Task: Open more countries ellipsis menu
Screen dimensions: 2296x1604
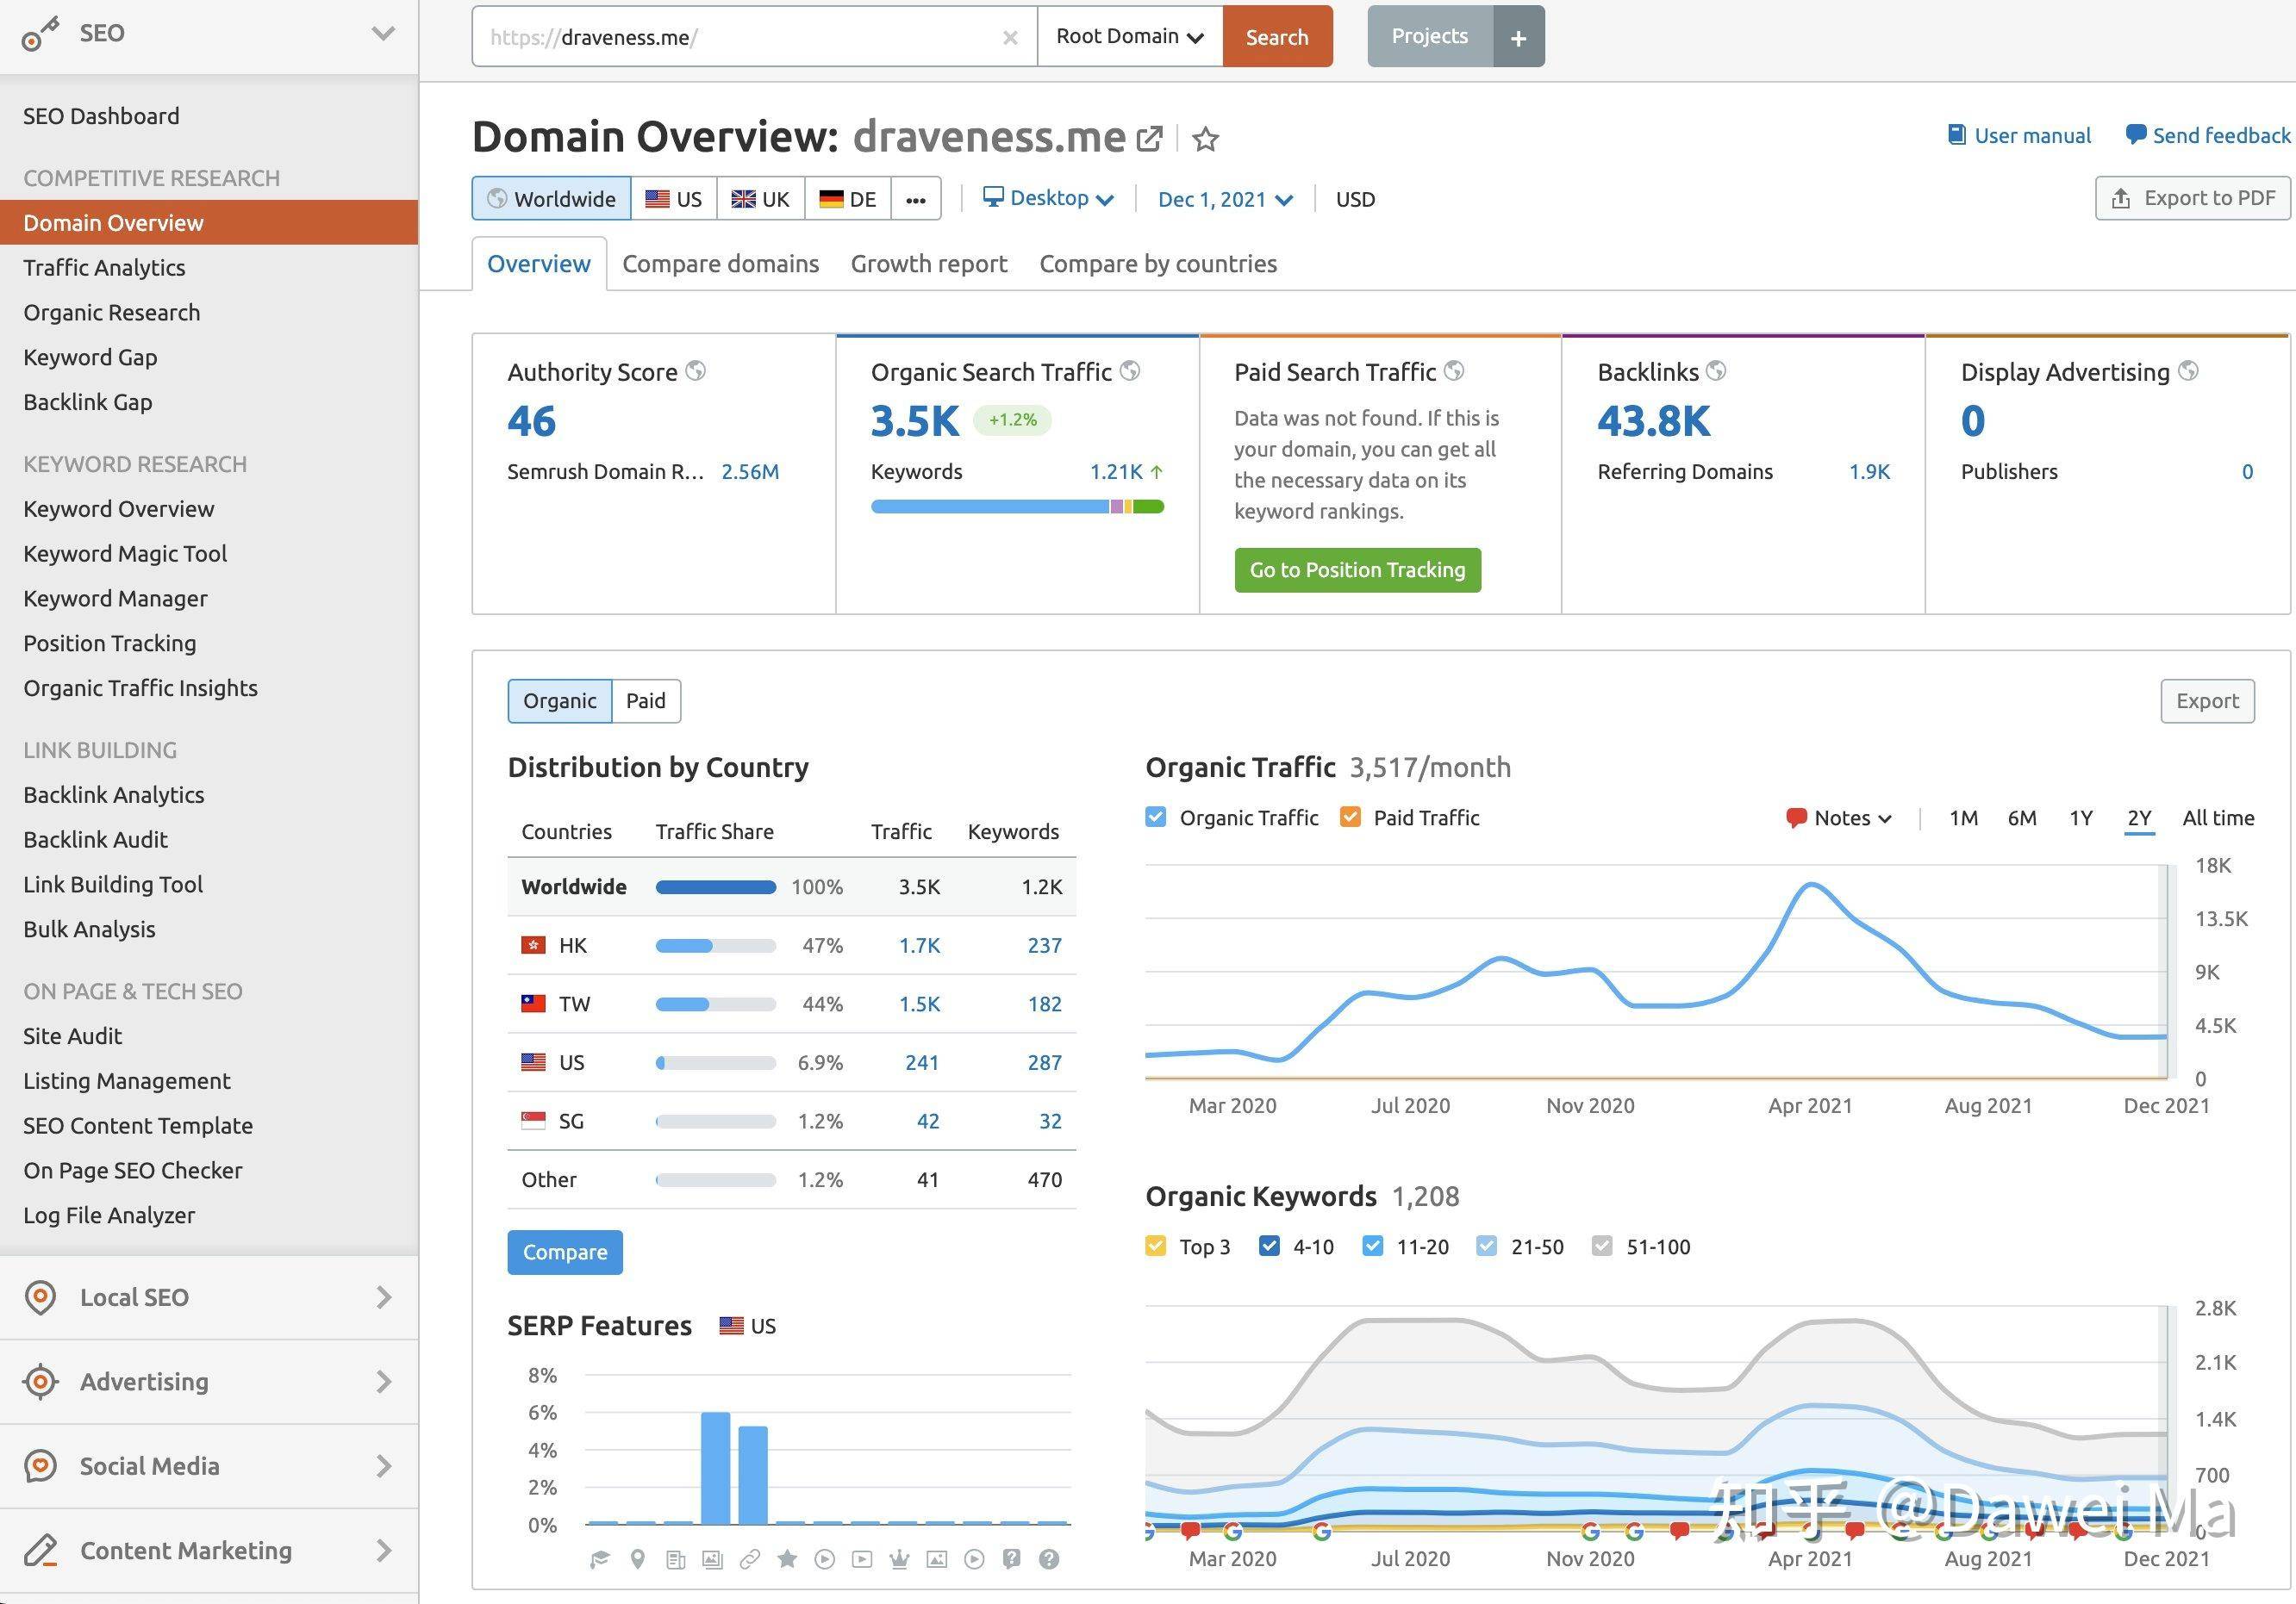Action: coord(916,199)
